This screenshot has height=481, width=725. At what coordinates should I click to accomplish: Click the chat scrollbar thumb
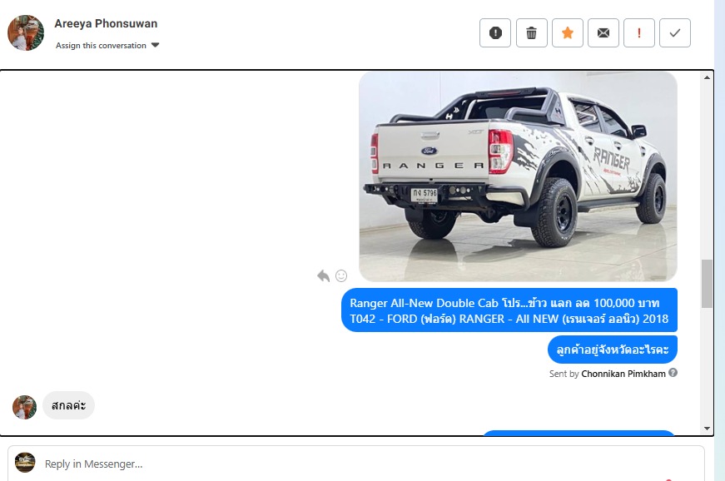point(707,284)
